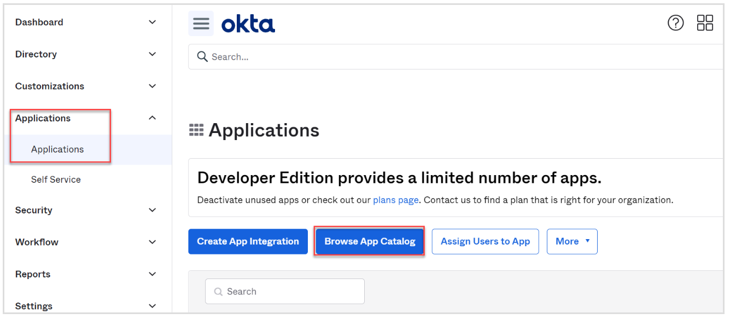Expand the Security section
Screen dimensions: 730x319
click(x=34, y=210)
